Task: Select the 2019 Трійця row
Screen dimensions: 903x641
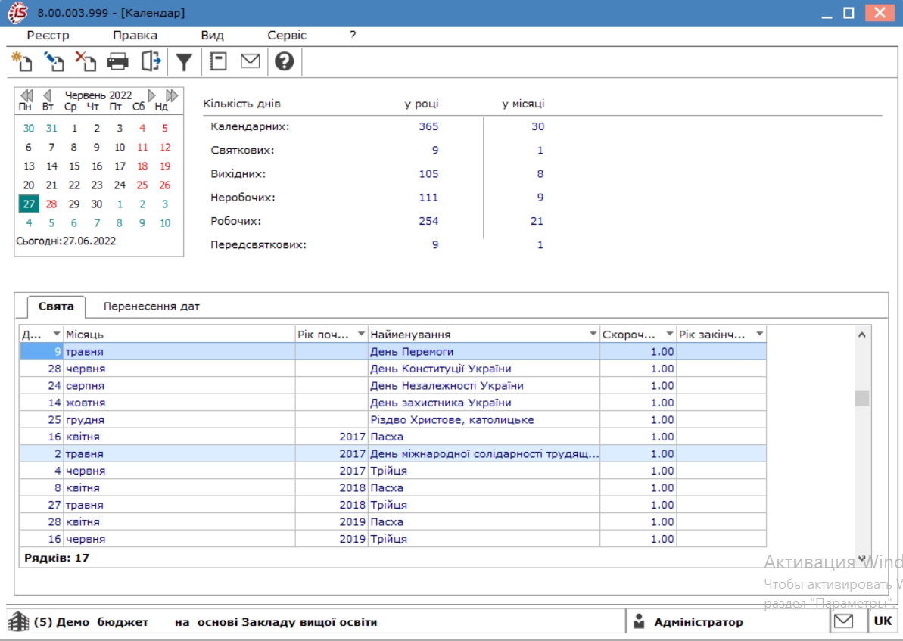Action: click(394, 539)
